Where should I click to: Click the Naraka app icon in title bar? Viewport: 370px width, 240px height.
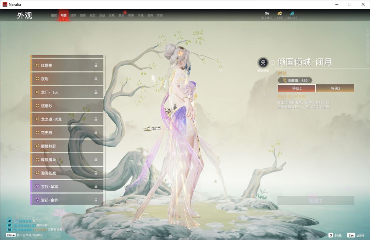pyautogui.click(x=5, y=4)
